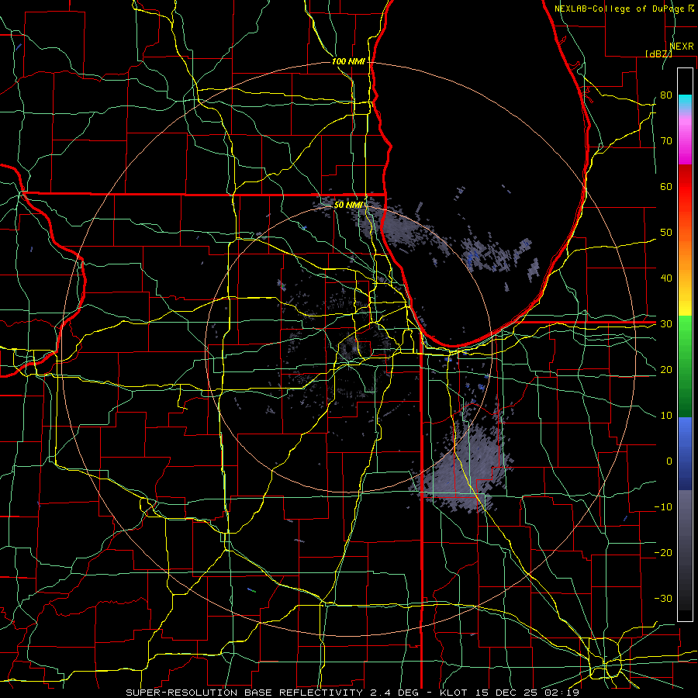
Task: Click the gray radar echo south of the 50 NMI ring
Action: [468, 468]
